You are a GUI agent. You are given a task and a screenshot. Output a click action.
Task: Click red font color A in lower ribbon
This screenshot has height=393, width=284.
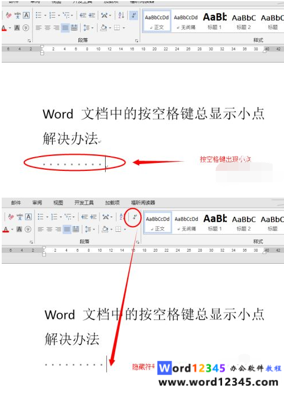[x=6, y=229]
